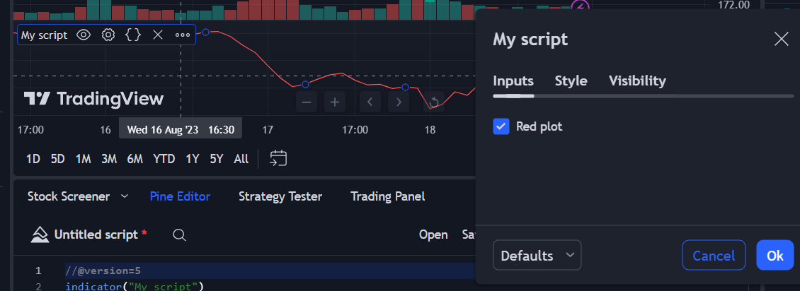Switch to the Style tab
The height and width of the screenshot is (291, 800).
(x=571, y=81)
